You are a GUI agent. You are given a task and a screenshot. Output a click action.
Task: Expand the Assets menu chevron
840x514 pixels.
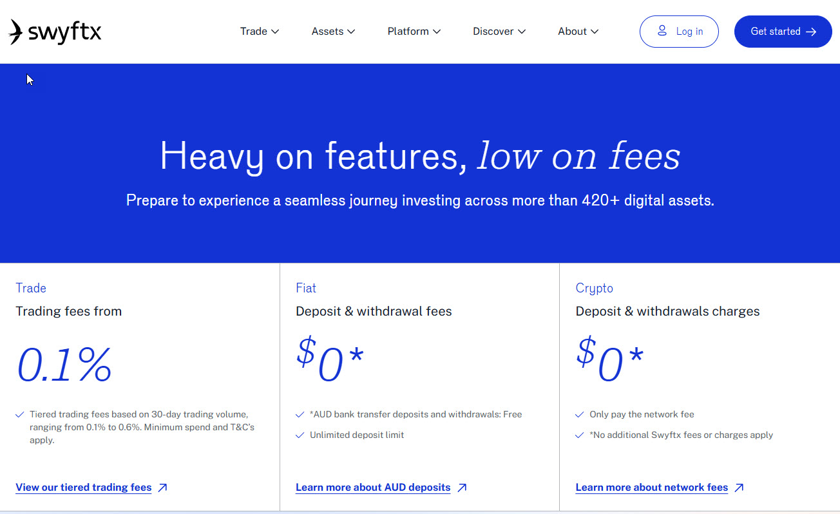[351, 32]
